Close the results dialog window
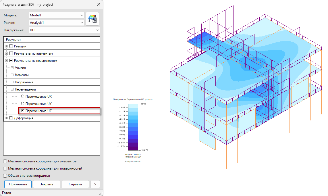Screen dimensions: 328x196 point(99,4)
